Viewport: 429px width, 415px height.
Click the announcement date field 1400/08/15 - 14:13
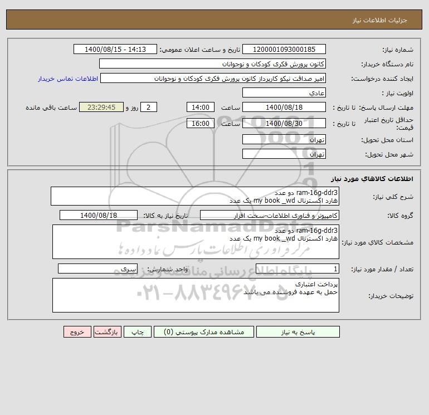115,49
